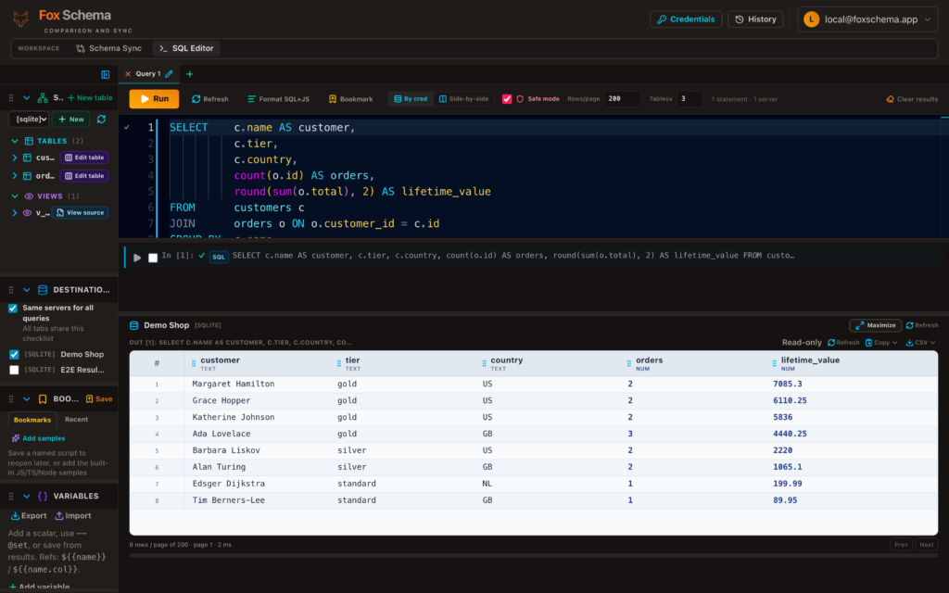Click the Safe mode shield icon
This screenshot has height=593, width=949.
(520, 98)
